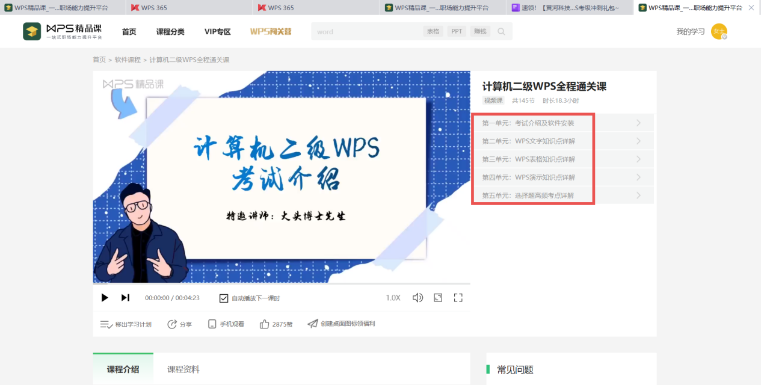This screenshot has height=385, width=761.
Task: Toggle auto-play next lesson checkbox
Action: tap(224, 298)
